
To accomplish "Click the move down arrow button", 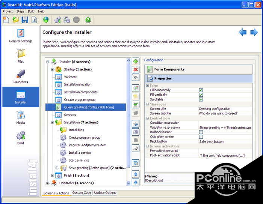I will click(136, 182).
